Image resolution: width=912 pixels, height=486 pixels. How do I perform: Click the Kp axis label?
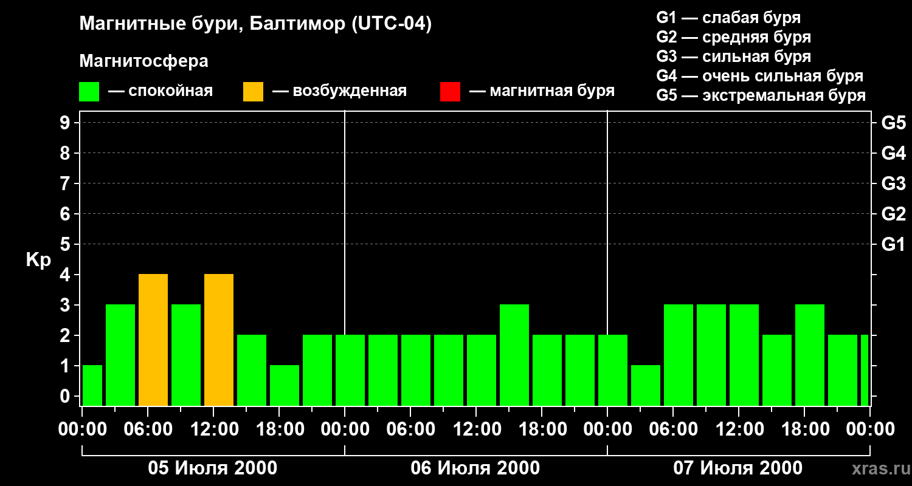coord(38,261)
